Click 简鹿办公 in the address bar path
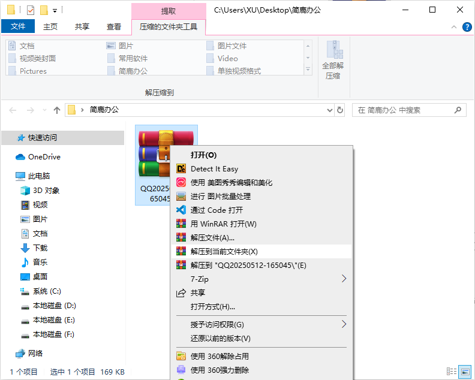Image resolution: width=475 pixels, height=380 pixels. 104,110
